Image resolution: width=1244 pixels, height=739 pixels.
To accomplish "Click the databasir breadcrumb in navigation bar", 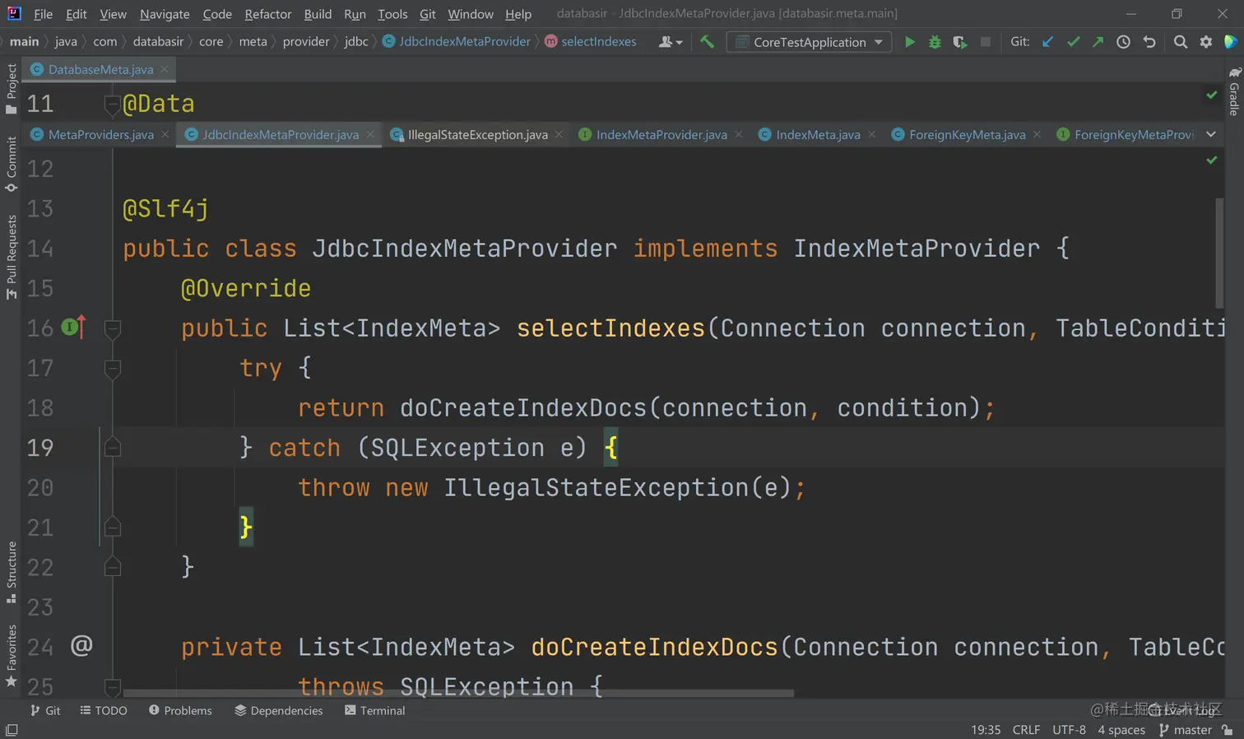I will tap(158, 42).
